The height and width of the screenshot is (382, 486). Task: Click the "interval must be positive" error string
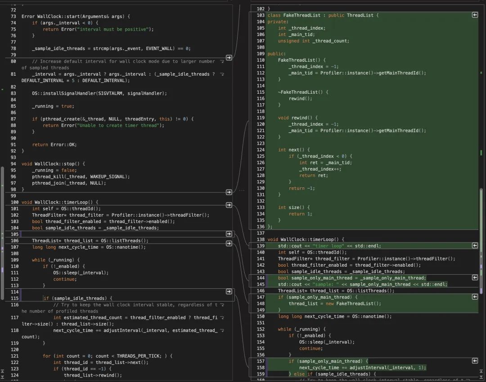[113, 29]
